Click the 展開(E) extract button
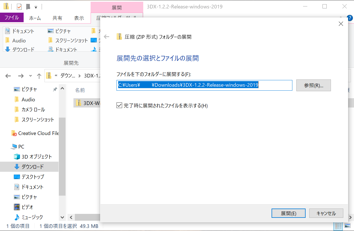Screen dimensions: 354x231 [x=288, y=213]
